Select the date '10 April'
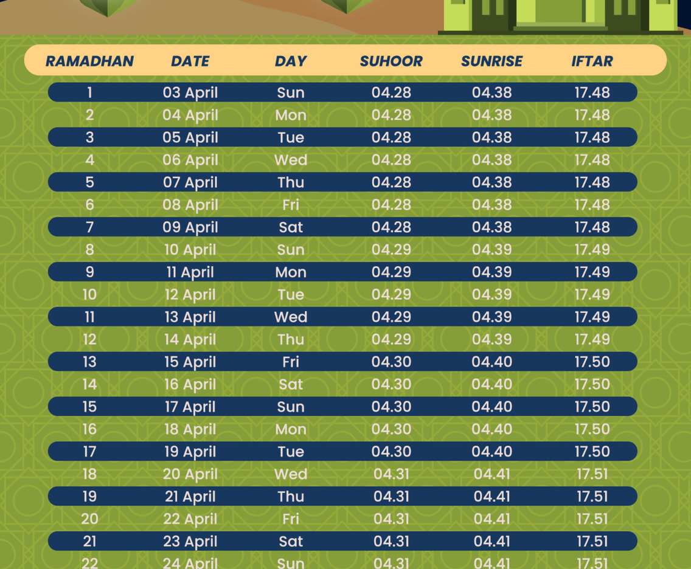The image size is (691, 569). click(x=190, y=250)
